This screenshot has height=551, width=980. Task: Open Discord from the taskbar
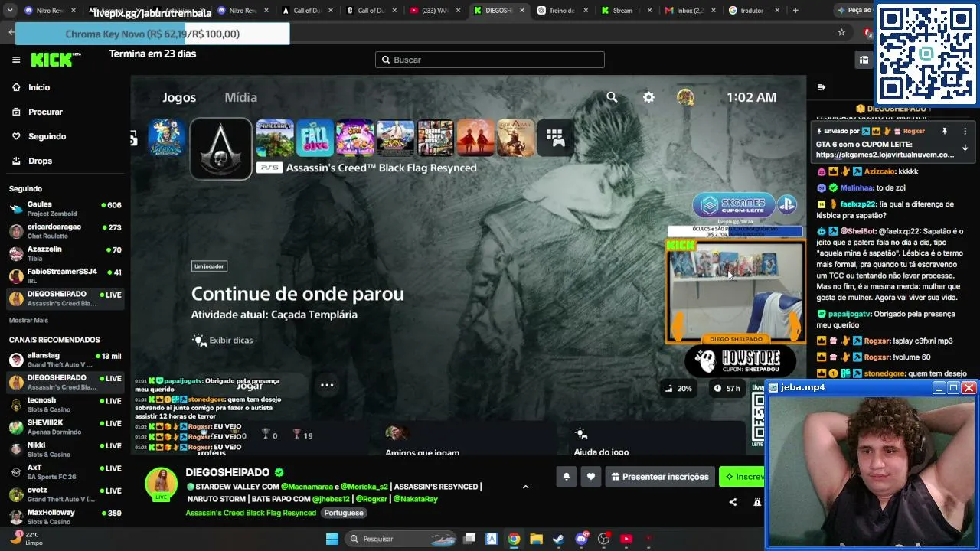pos(581,539)
